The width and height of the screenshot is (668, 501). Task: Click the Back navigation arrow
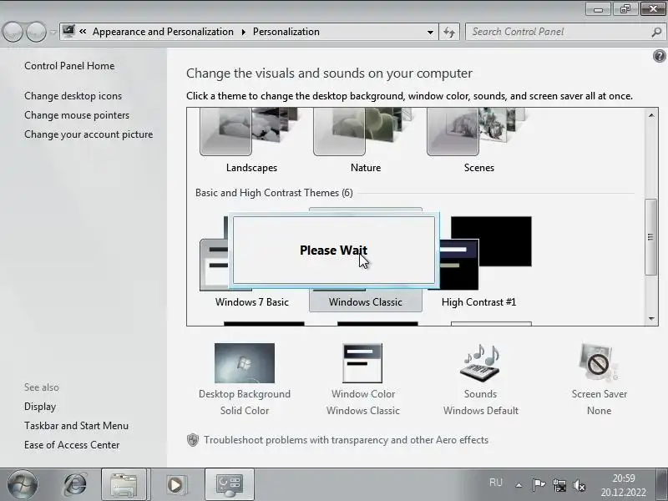(x=13, y=32)
